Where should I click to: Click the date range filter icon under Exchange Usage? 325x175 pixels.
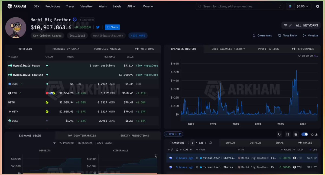pos(54,143)
